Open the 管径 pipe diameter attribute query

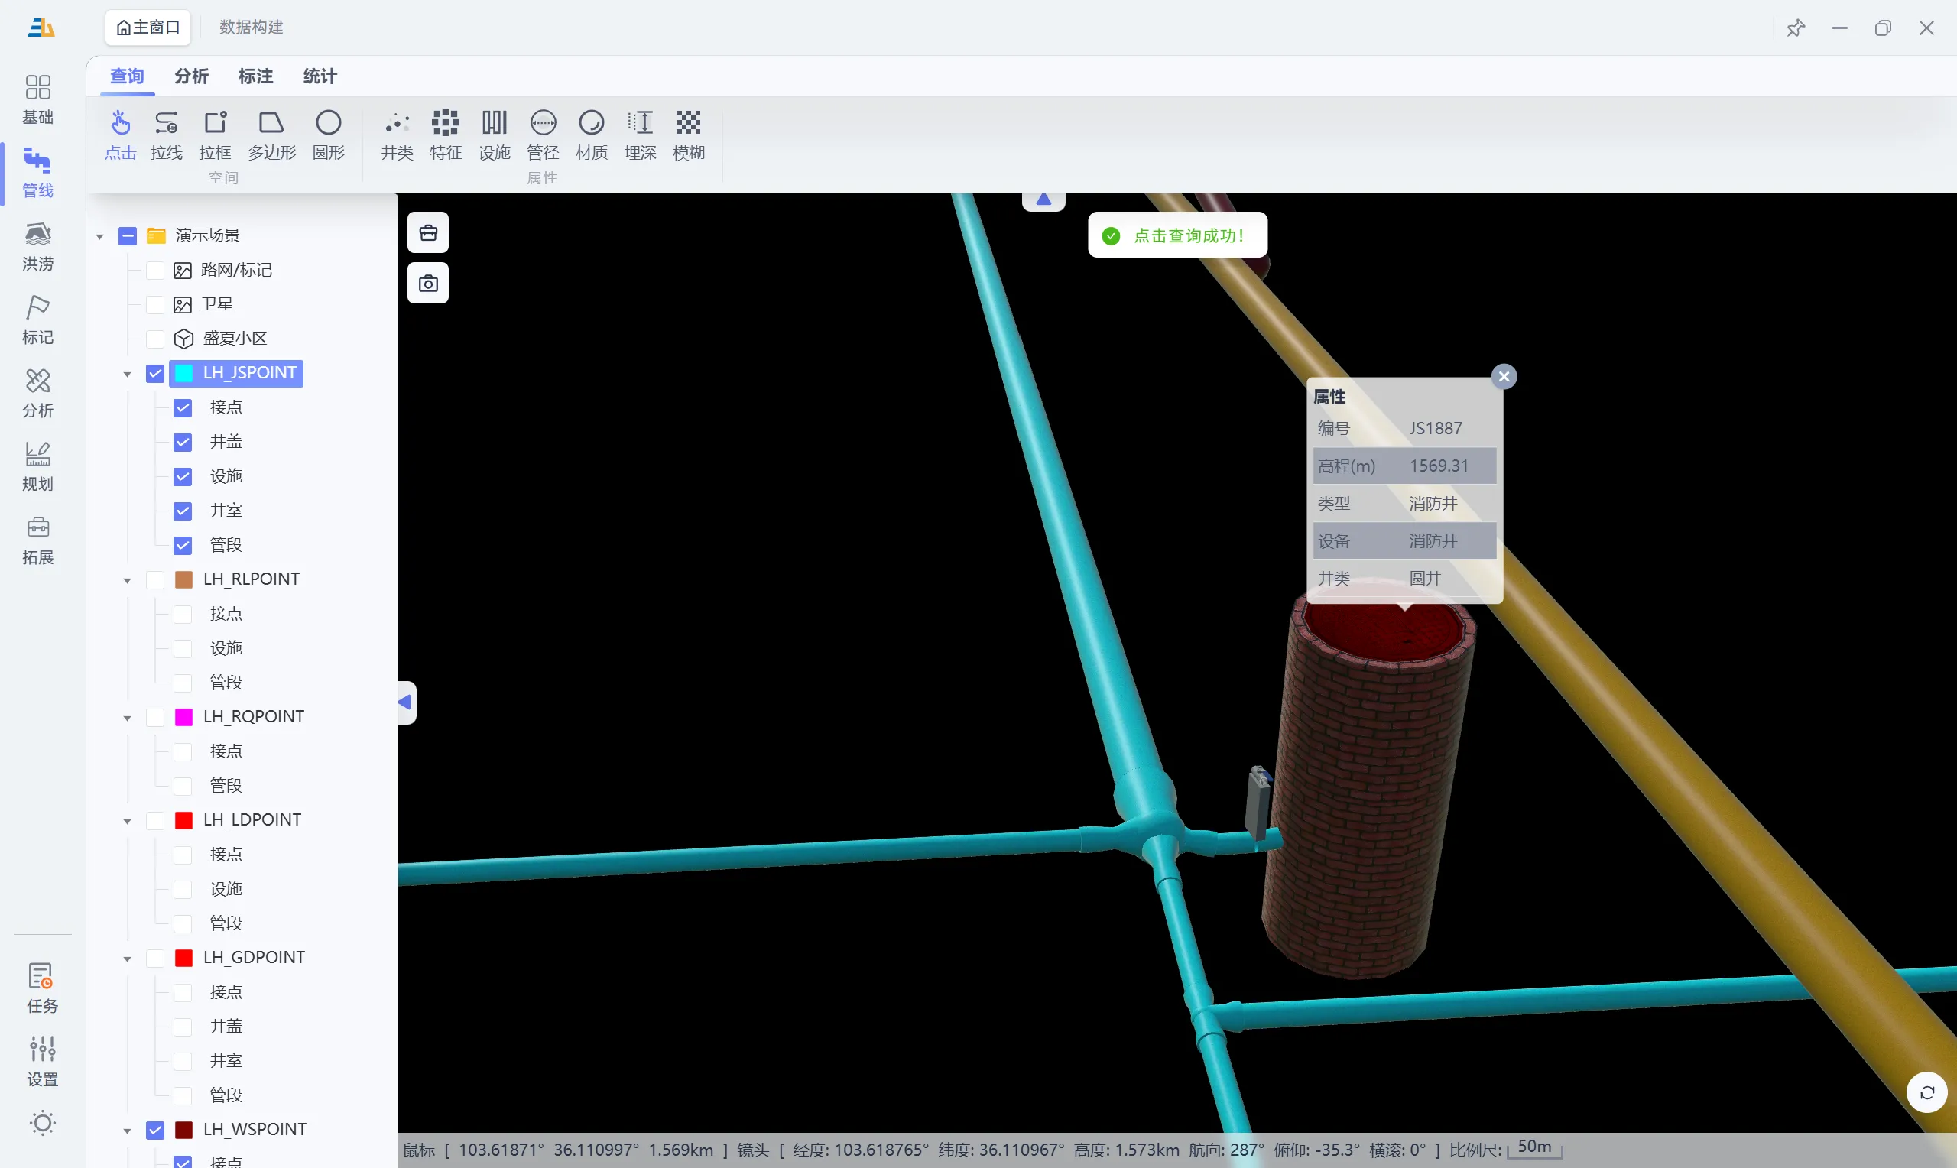click(x=542, y=135)
